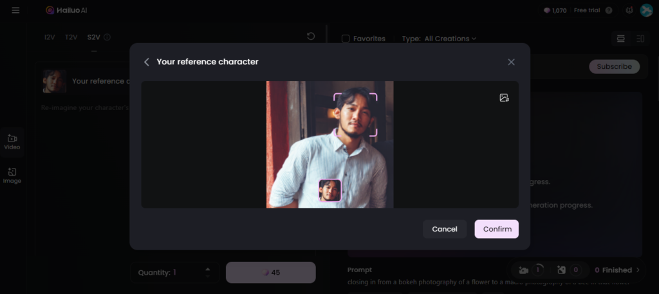
Task: Click the Hailuo AI logo
Action: pyautogui.click(x=66, y=10)
